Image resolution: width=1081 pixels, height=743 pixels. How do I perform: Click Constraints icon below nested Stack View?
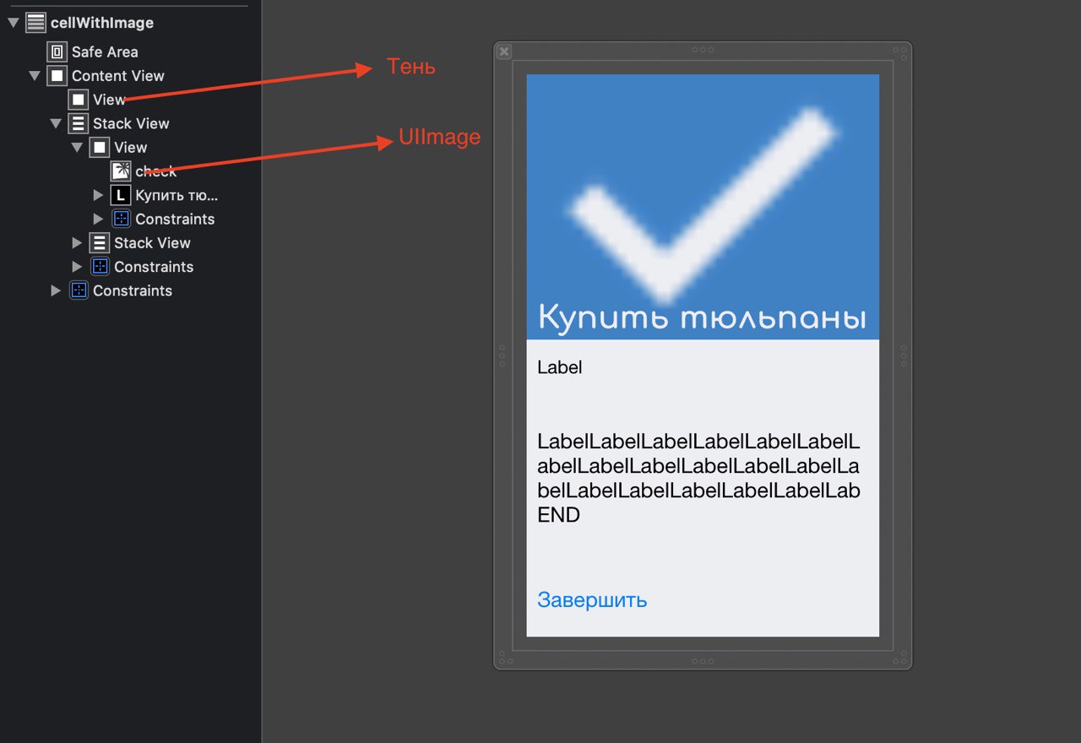tap(100, 267)
